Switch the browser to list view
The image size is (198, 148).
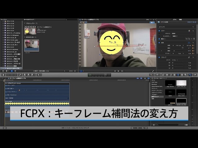pyautogui.click(x=15, y=71)
